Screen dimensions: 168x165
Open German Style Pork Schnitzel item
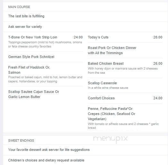(x=31, y=57)
